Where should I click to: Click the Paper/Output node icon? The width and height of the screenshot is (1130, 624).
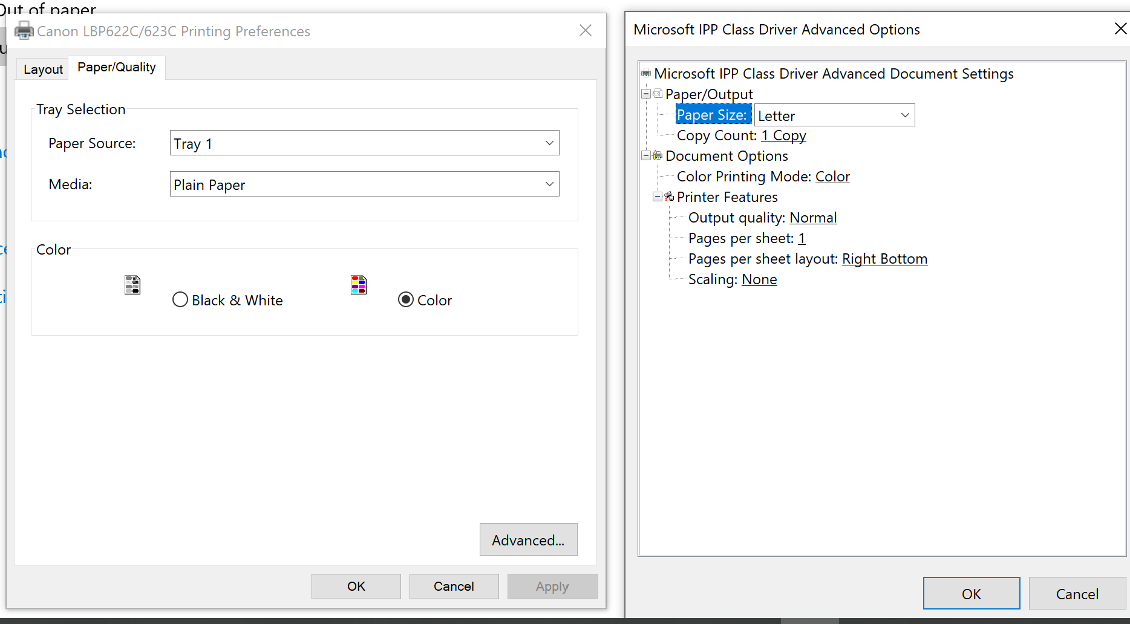click(658, 94)
